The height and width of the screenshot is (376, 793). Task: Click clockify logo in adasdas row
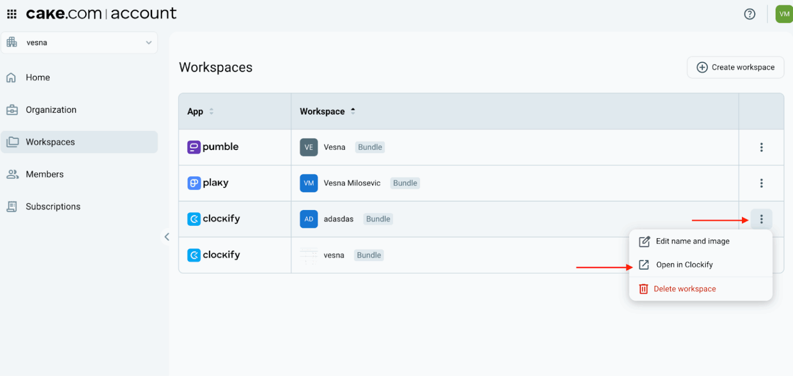pyautogui.click(x=213, y=219)
